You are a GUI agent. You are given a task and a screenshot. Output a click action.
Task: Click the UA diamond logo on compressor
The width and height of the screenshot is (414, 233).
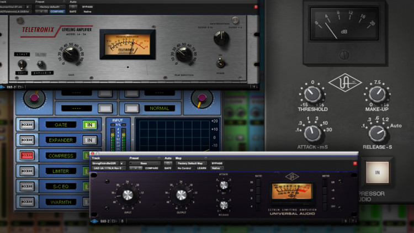click(345, 83)
